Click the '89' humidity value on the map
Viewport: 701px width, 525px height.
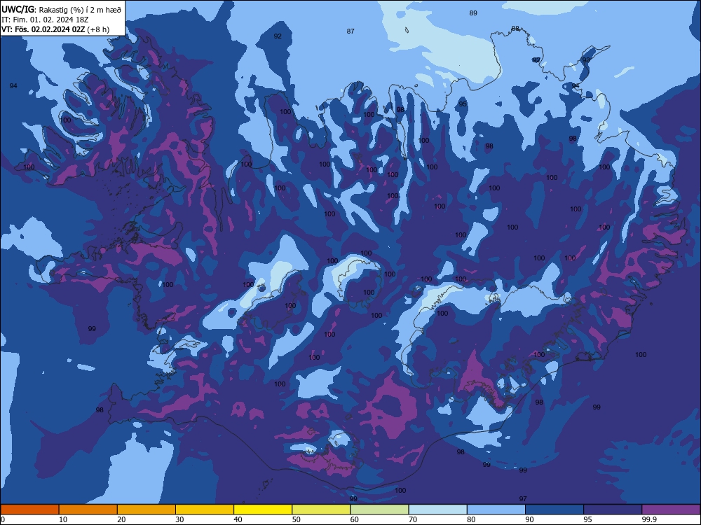click(x=473, y=13)
